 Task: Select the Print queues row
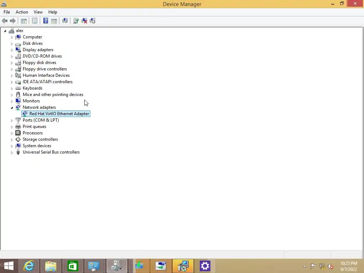34,127
